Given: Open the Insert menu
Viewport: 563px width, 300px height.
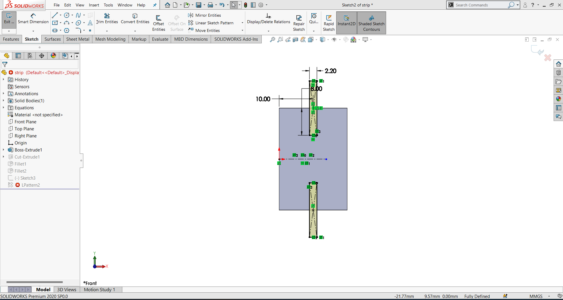Looking at the screenshot, I should [x=94, y=5].
